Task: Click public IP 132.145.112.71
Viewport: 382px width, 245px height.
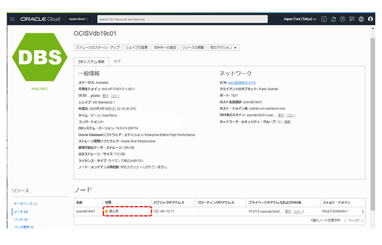Action: click(163, 211)
